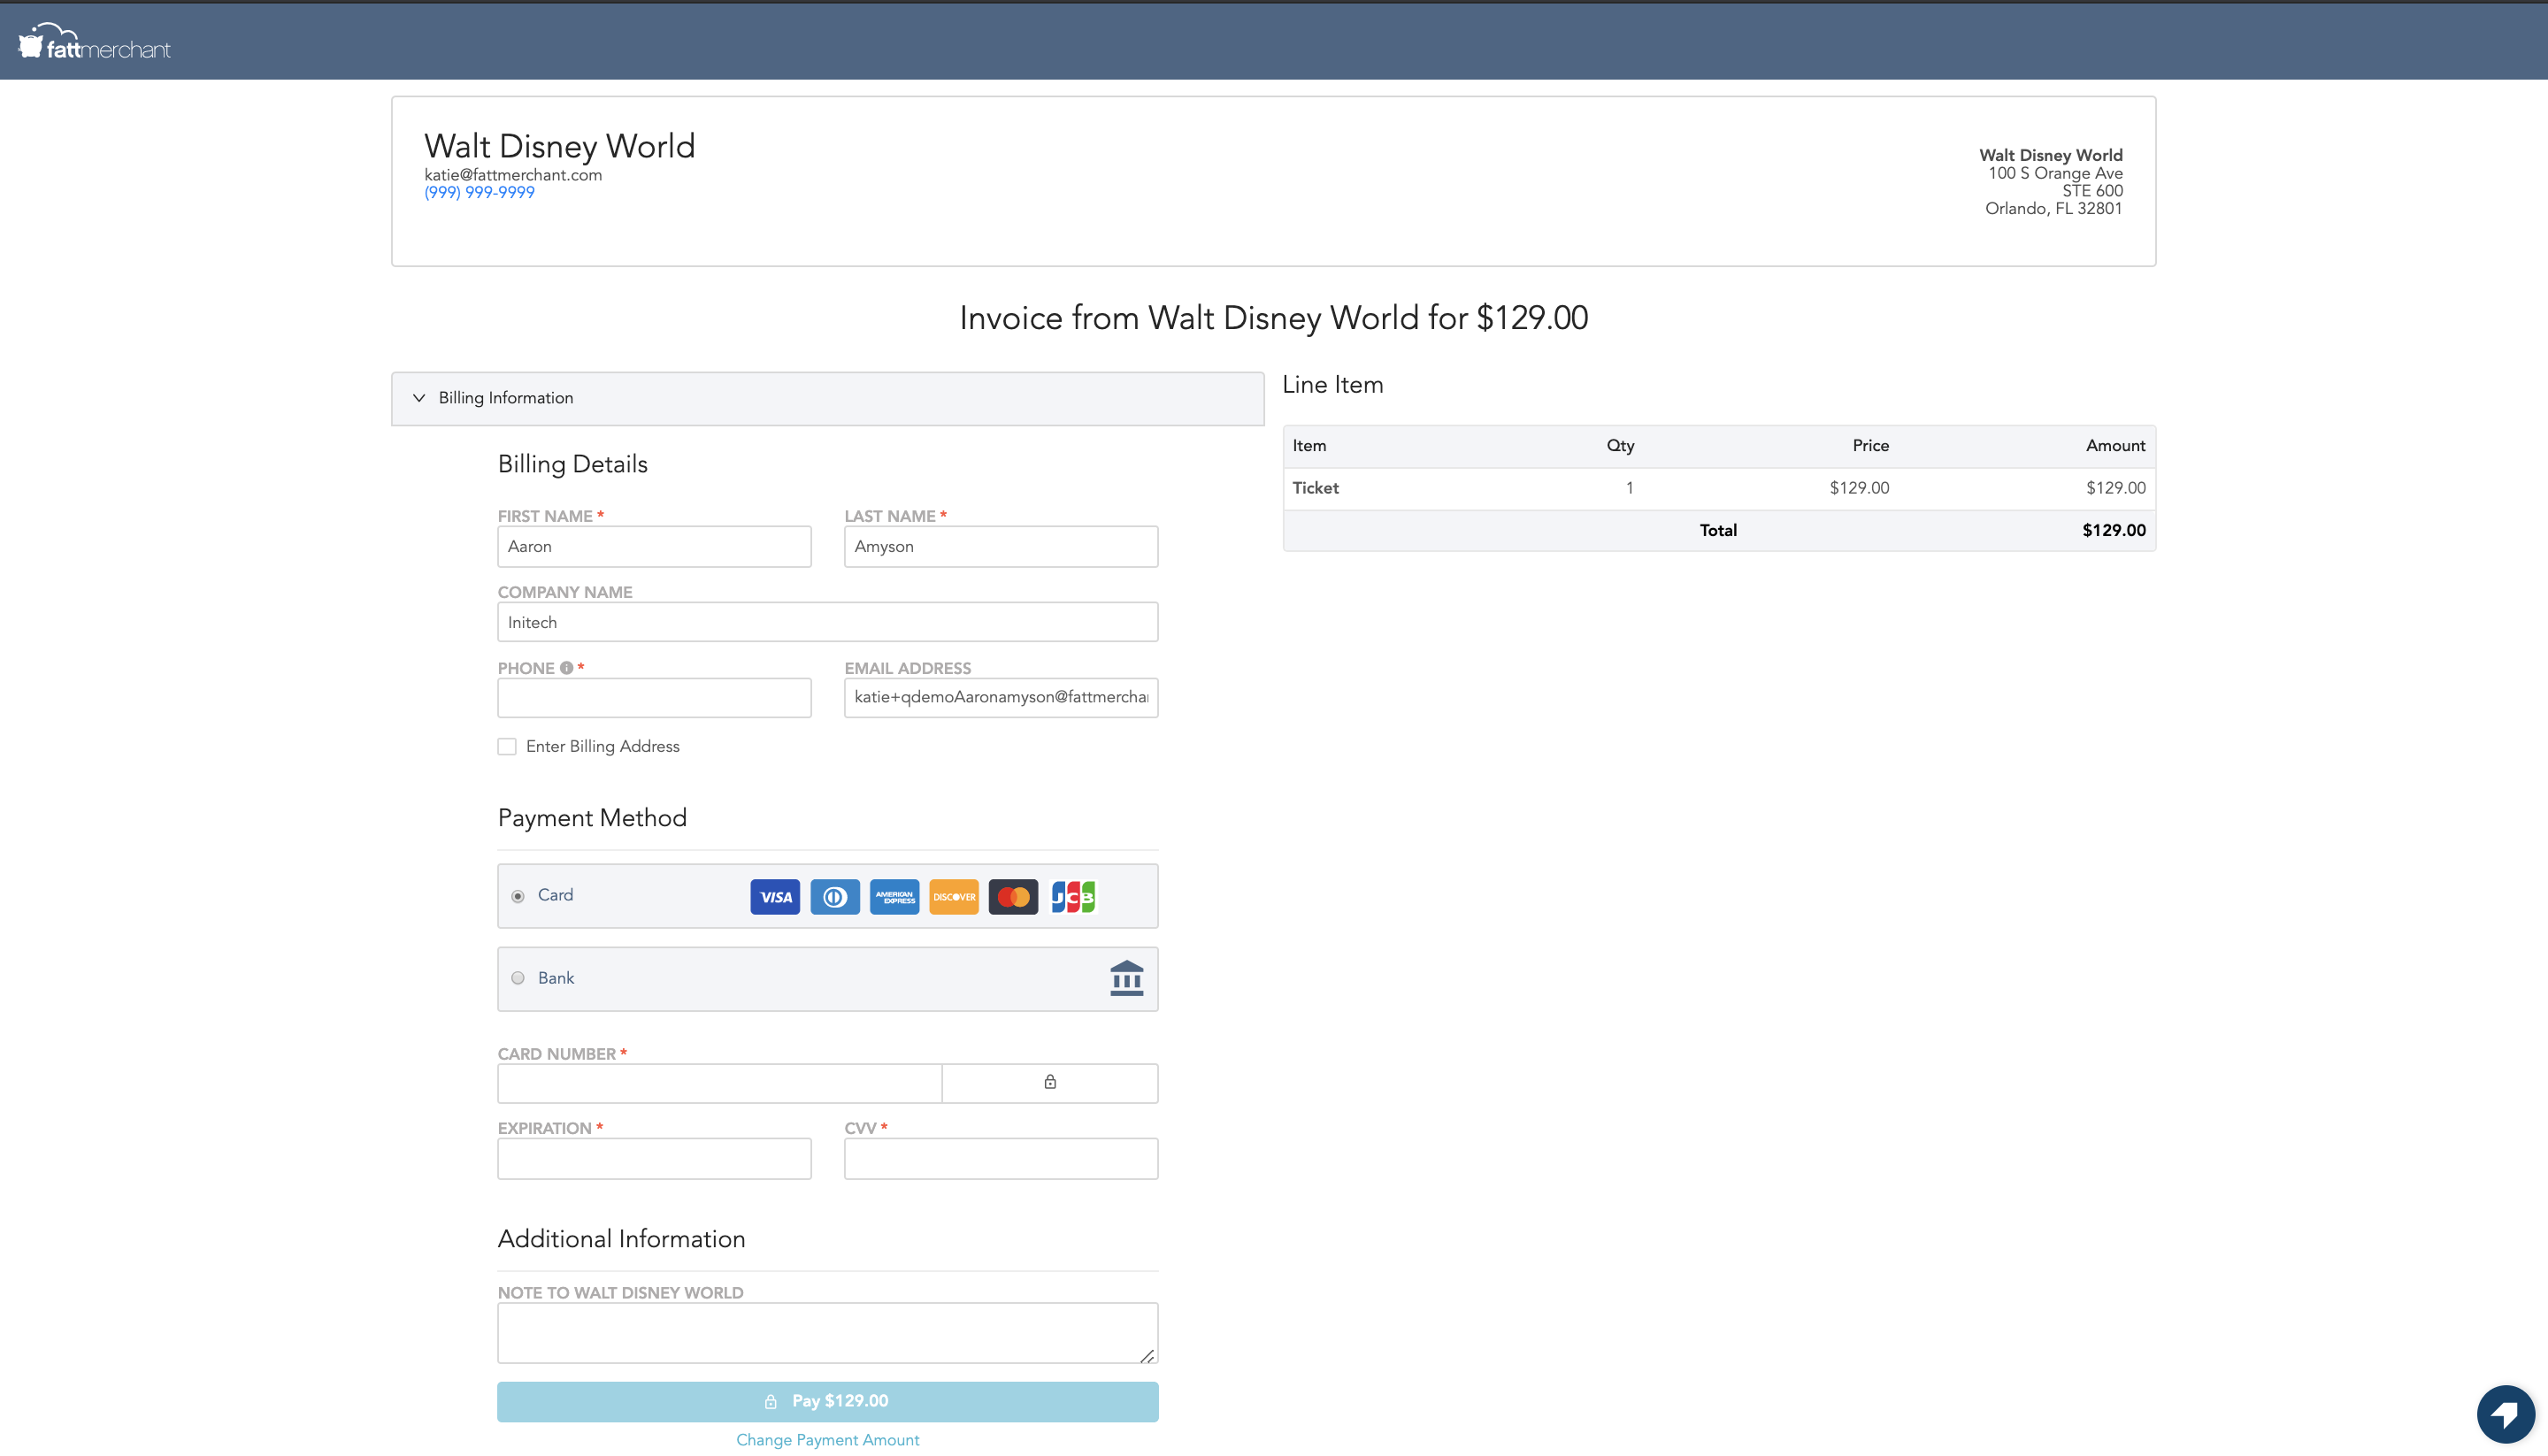Collapse the Billing Information section

(x=828, y=398)
